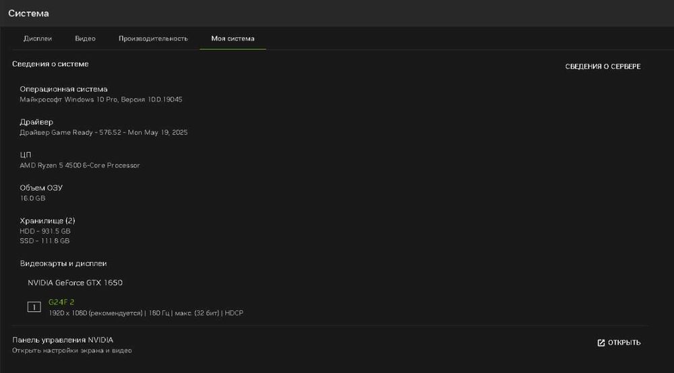The height and width of the screenshot is (373, 674).
Task: Click the Система page title
Action: pyautogui.click(x=28, y=13)
